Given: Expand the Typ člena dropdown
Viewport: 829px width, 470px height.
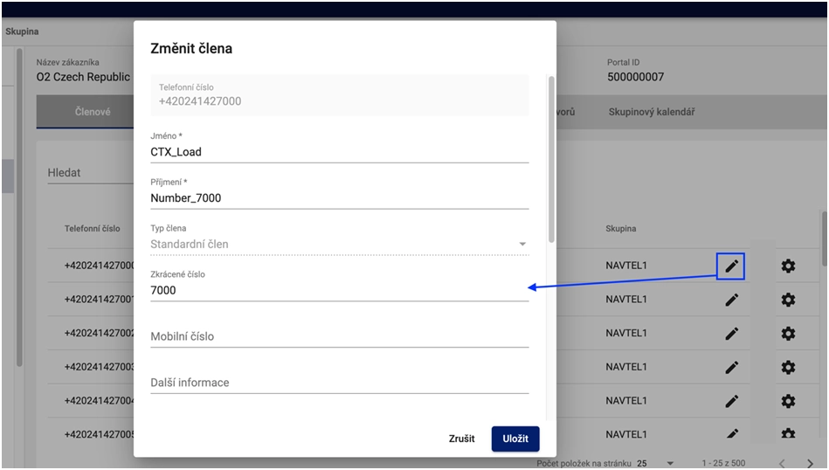Looking at the screenshot, I should pyautogui.click(x=522, y=245).
